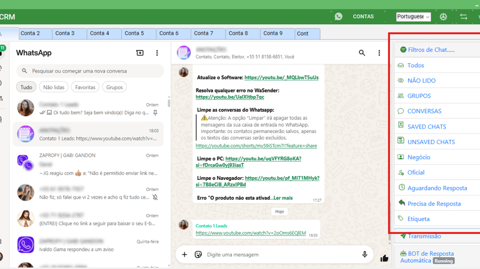Open the conversation three-dot options menu
The width and height of the screenshot is (480, 269).
pyautogui.click(x=379, y=53)
